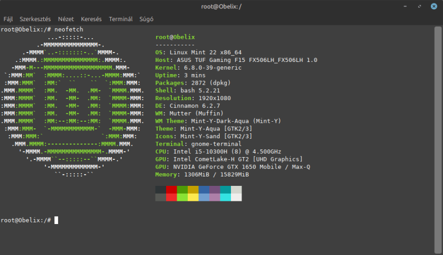Image resolution: width=443 pixels, height=255 pixels.
Task: Click the dark purple color block
Action: 215,190
